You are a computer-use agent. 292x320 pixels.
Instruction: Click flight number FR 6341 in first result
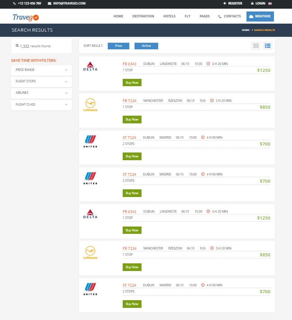(129, 64)
